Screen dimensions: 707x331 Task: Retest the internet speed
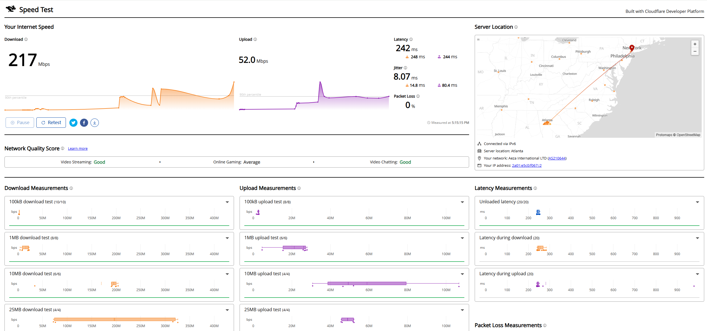51,123
